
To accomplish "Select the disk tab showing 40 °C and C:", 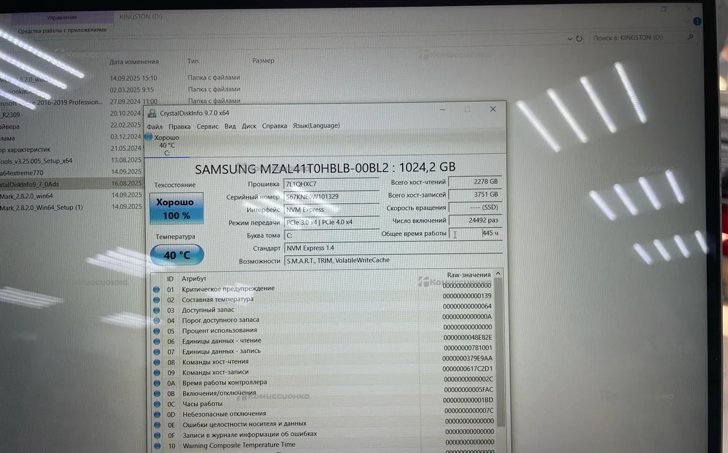I will click(166, 145).
